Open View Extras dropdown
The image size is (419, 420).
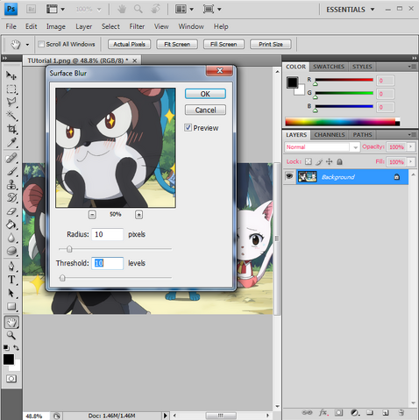pyautogui.click(x=55, y=10)
